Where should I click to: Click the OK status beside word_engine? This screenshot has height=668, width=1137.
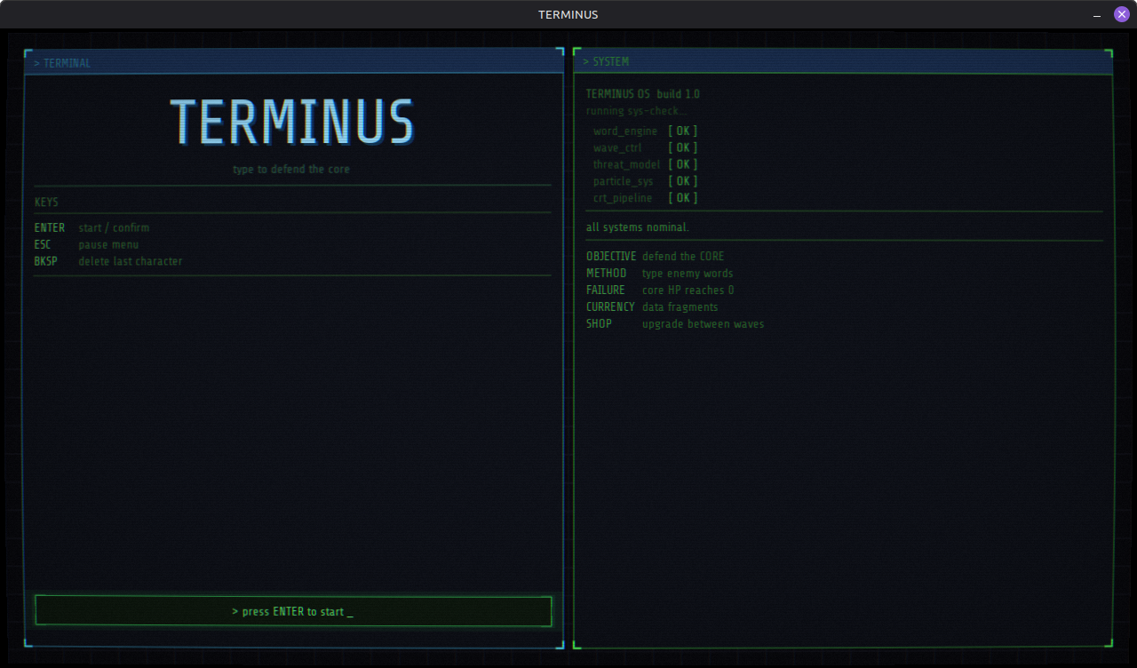(683, 131)
